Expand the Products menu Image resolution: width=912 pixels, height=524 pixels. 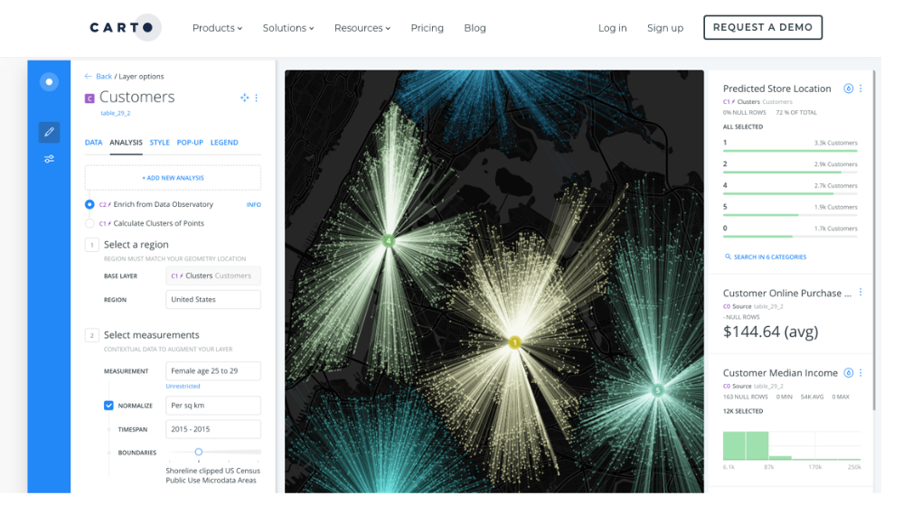point(217,28)
